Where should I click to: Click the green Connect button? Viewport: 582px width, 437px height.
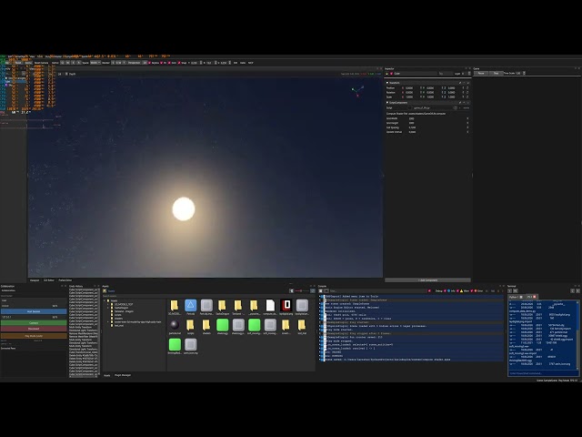pyautogui.click(x=34, y=323)
